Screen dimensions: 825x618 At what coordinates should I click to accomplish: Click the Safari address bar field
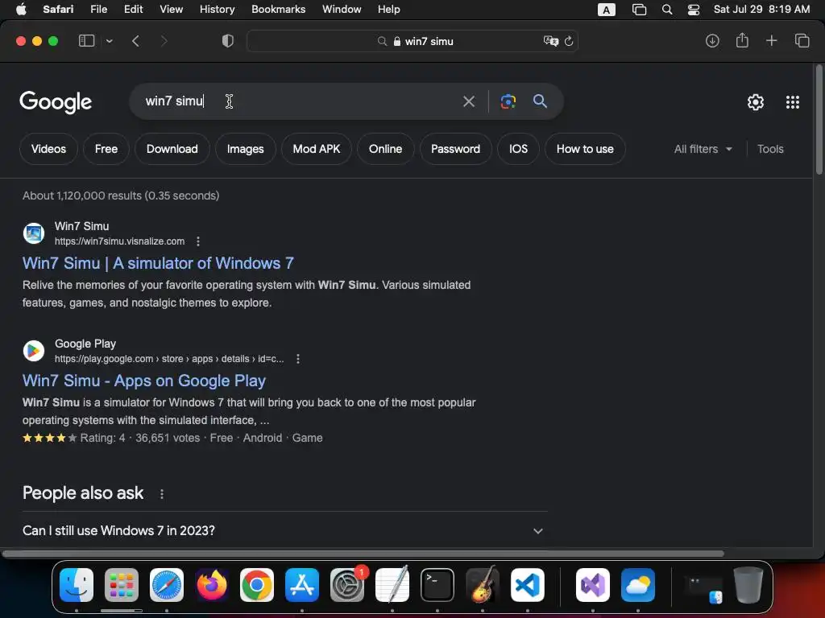(412, 41)
